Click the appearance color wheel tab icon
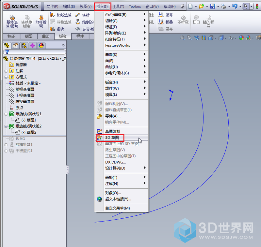Image resolution: width=261 pixels, height=247 pixels. point(41,46)
